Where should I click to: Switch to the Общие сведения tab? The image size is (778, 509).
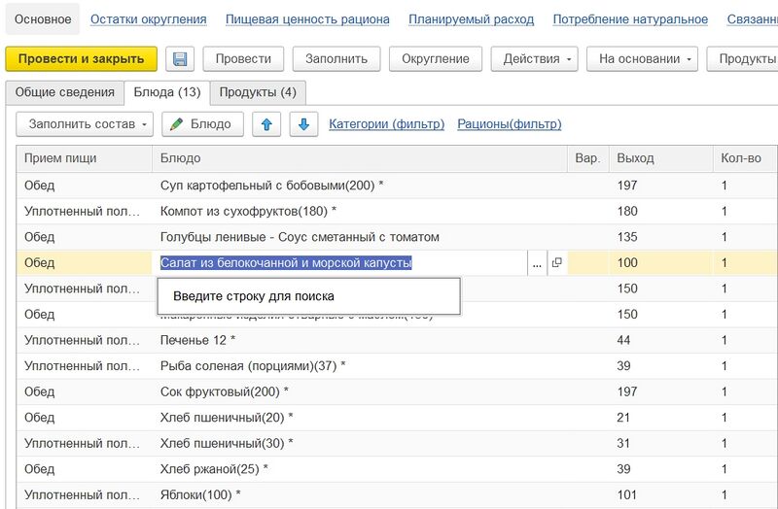click(x=62, y=93)
